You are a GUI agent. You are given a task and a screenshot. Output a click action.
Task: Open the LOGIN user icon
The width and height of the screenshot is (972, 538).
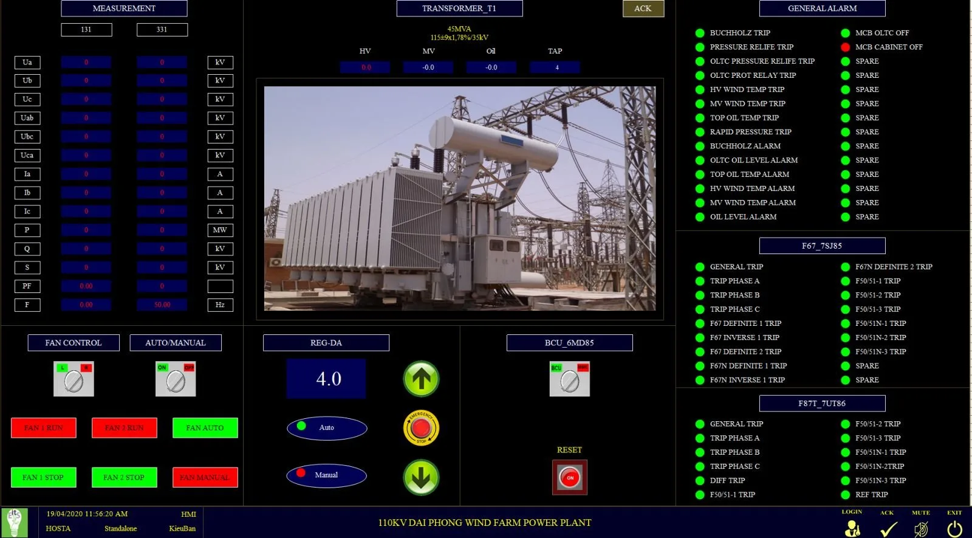852,529
